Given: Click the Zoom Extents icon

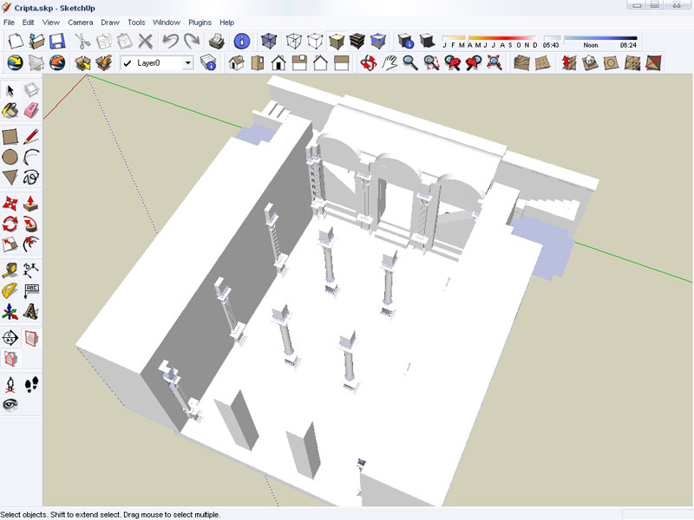Looking at the screenshot, I should [x=494, y=62].
